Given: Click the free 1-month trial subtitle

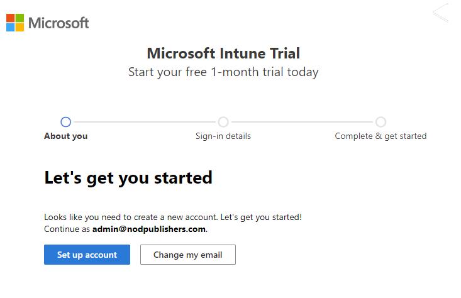Looking at the screenshot, I should tap(223, 72).
